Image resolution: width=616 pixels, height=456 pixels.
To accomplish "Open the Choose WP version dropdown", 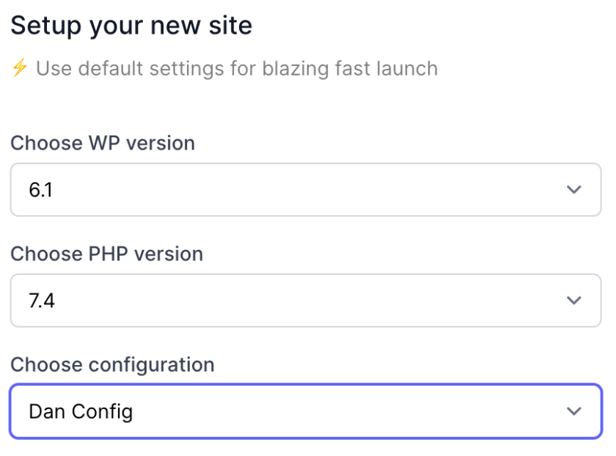I will tap(306, 190).
